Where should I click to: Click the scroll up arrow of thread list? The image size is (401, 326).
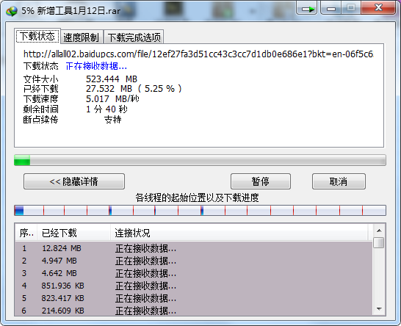point(379,231)
